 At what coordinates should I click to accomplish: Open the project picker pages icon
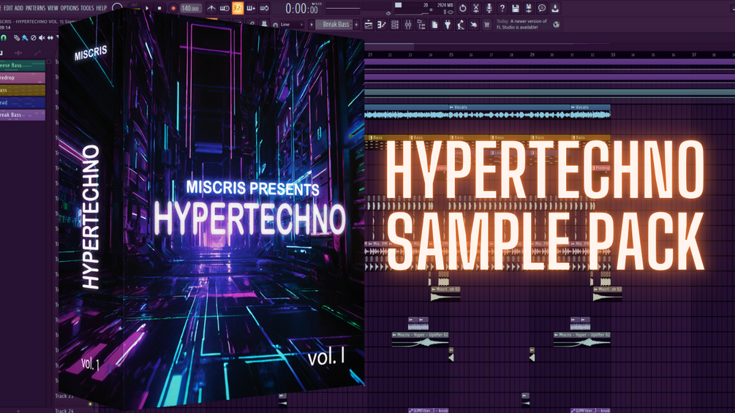(x=434, y=24)
